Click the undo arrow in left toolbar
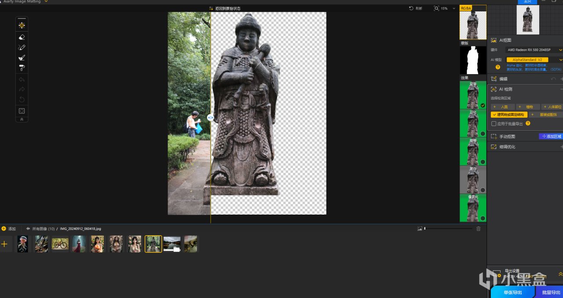563x298 pixels. (22, 79)
